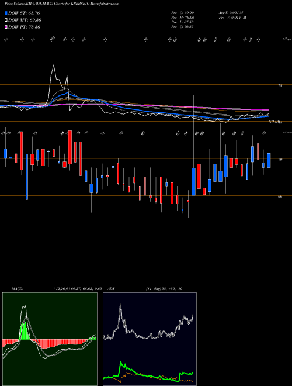The width and height of the screenshot is (292, 386).
Task: Click the 80.00 label on the EMA panel
Action: pos(276,122)
